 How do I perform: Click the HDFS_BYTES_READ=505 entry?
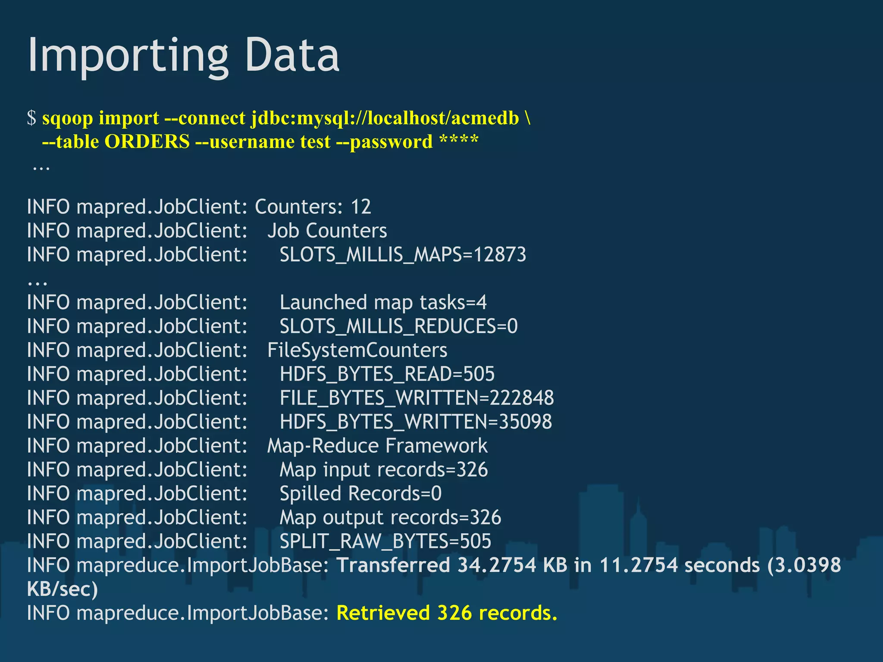387,374
